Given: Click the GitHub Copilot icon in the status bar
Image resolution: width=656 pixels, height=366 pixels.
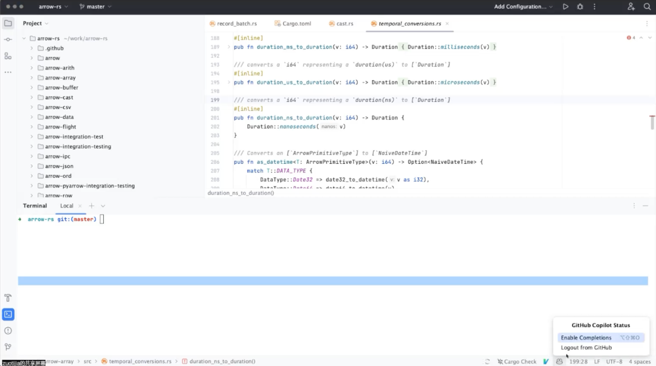Looking at the screenshot, I should (559, 361).
